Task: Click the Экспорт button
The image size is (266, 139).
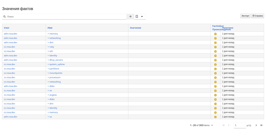Action: coord(245,16)
